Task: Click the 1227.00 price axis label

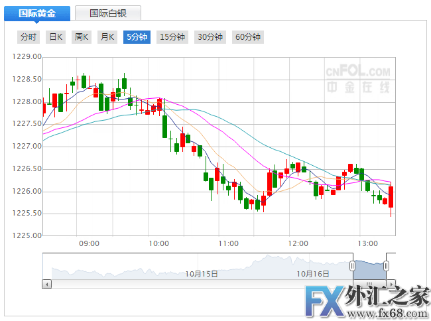Action: (27, 146)
